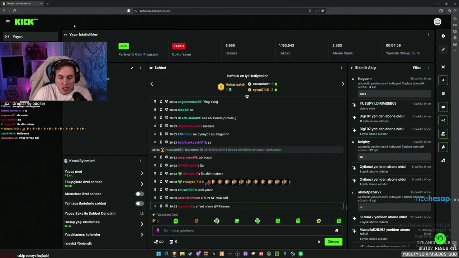This screenshot has height=258, width=459.
Task: Open the Filtre dropdown in Etkinlik Akışı
Action: coord(417,68)
